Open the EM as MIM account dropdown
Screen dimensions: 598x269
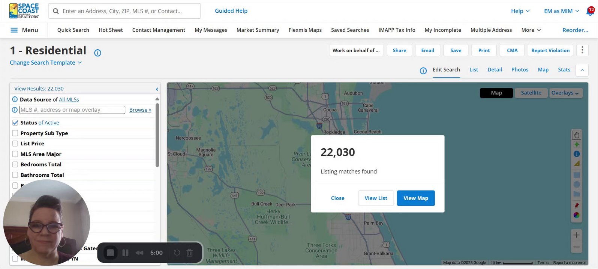click(x=561, y=11)
